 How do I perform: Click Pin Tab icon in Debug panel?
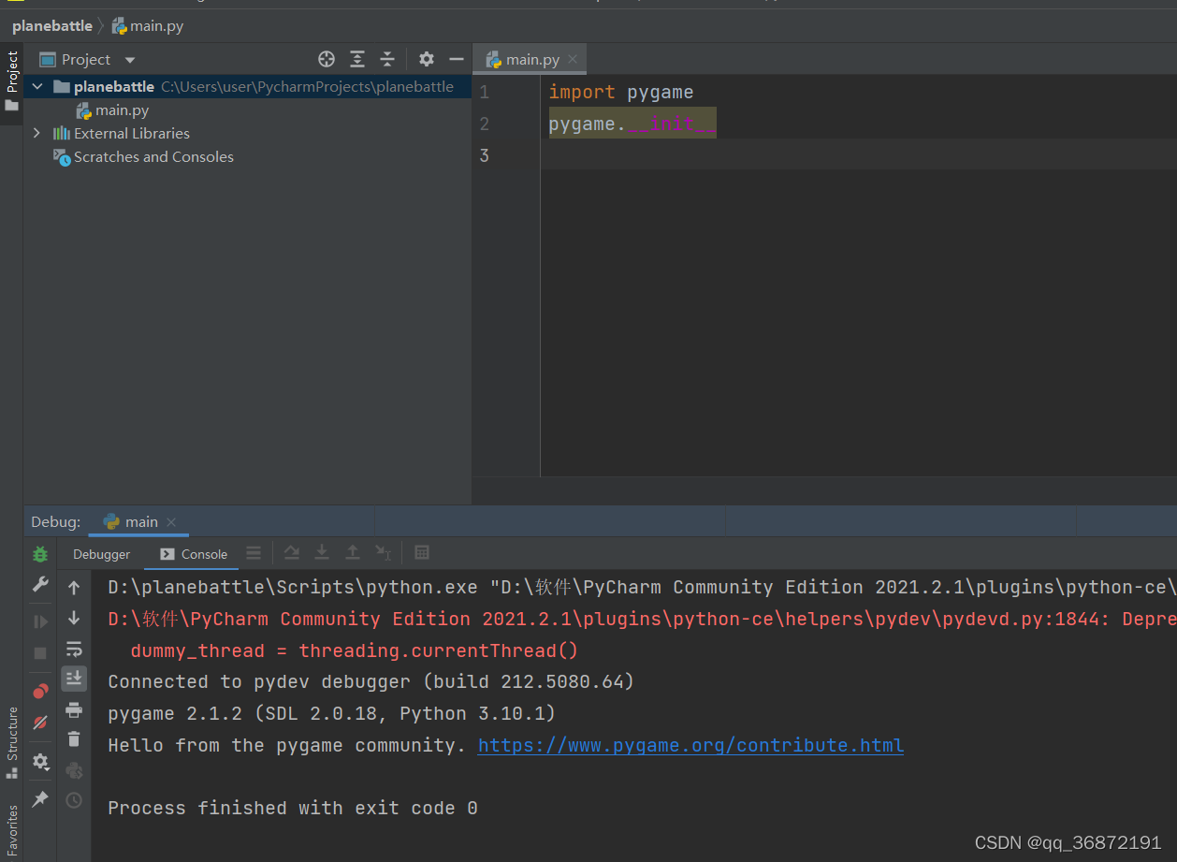[40, 799]
